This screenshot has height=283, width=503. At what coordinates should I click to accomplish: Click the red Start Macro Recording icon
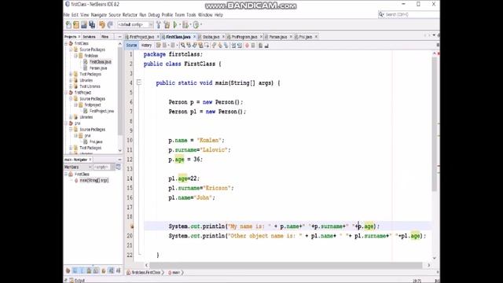click(x=247, y=46)
